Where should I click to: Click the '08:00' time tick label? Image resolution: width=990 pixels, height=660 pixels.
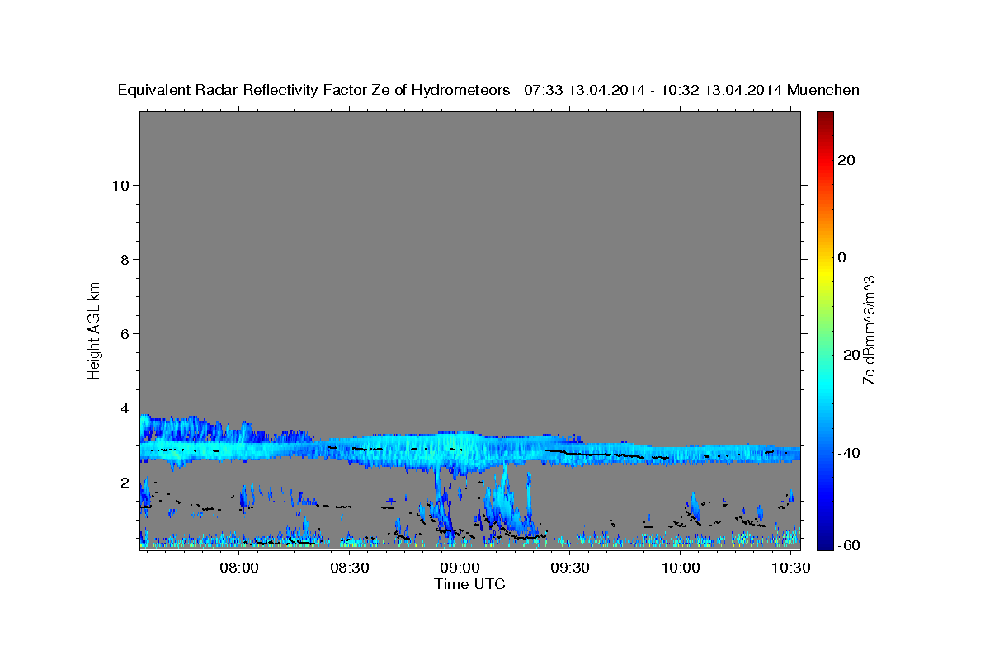(x=239, y=568)
